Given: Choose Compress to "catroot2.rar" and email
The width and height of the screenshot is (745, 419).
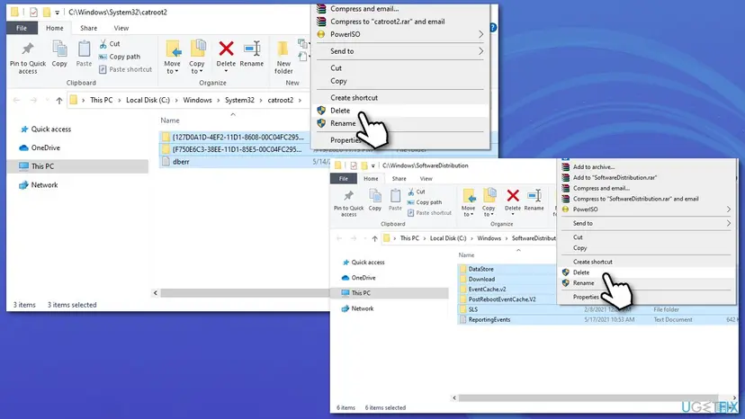Looking at the screenshot, I should [401, 22].
